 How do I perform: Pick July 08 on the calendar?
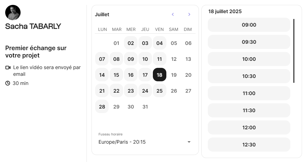click(x=116, y=59)
